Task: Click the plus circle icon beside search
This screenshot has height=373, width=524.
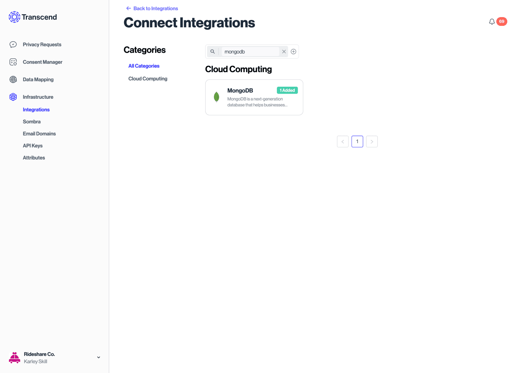Action: point(293,52)
